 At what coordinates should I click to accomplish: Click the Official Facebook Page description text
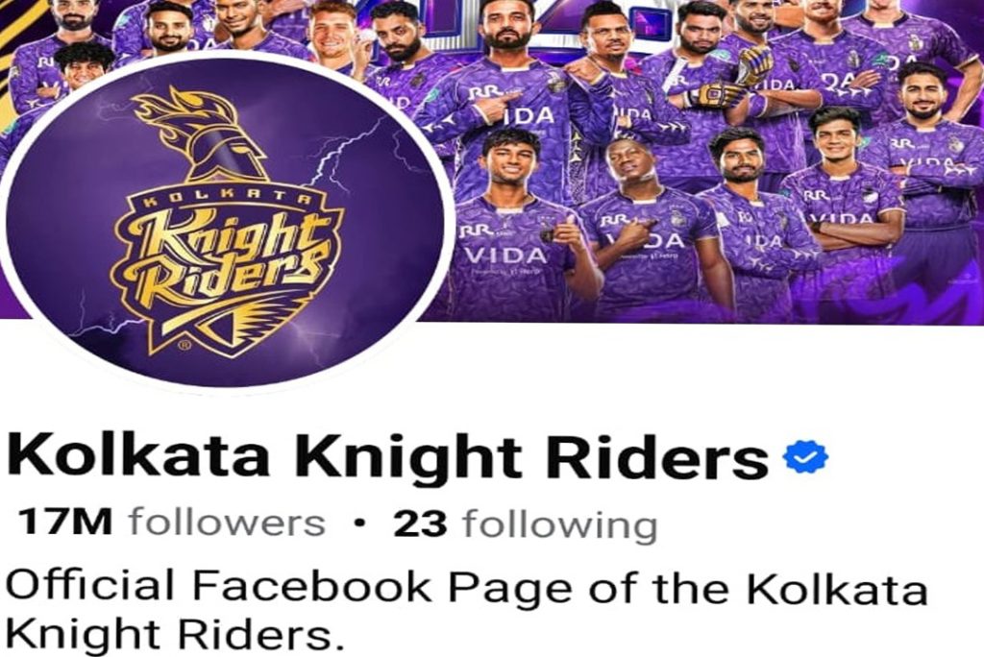tap(466, 611)
